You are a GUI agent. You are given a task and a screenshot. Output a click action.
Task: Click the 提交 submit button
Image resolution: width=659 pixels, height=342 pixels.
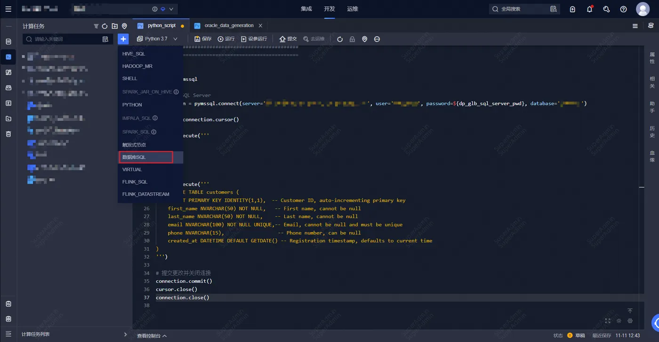click(288, 39)
